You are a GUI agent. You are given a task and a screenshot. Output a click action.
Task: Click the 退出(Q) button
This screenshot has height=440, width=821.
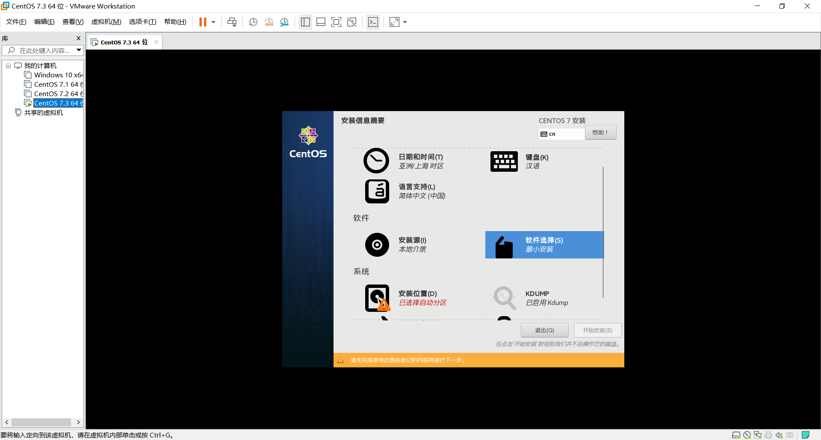[545, 330]
